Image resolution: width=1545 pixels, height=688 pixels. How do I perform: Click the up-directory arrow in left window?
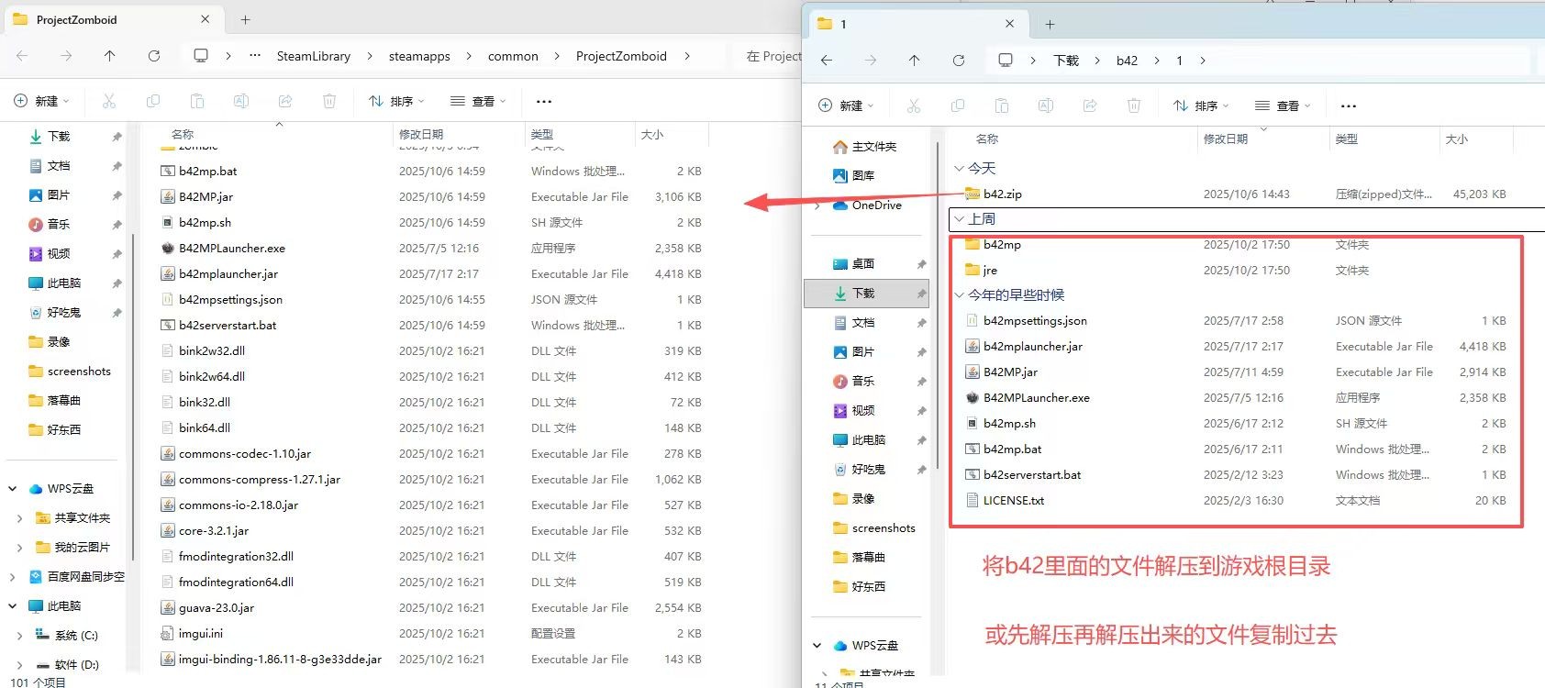[110, 56]
